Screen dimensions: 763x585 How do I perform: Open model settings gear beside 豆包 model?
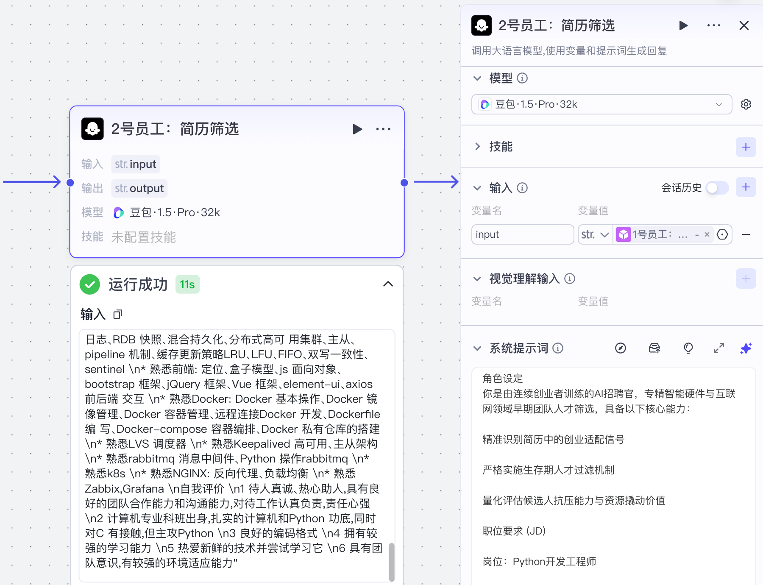[x=746, y=104]
